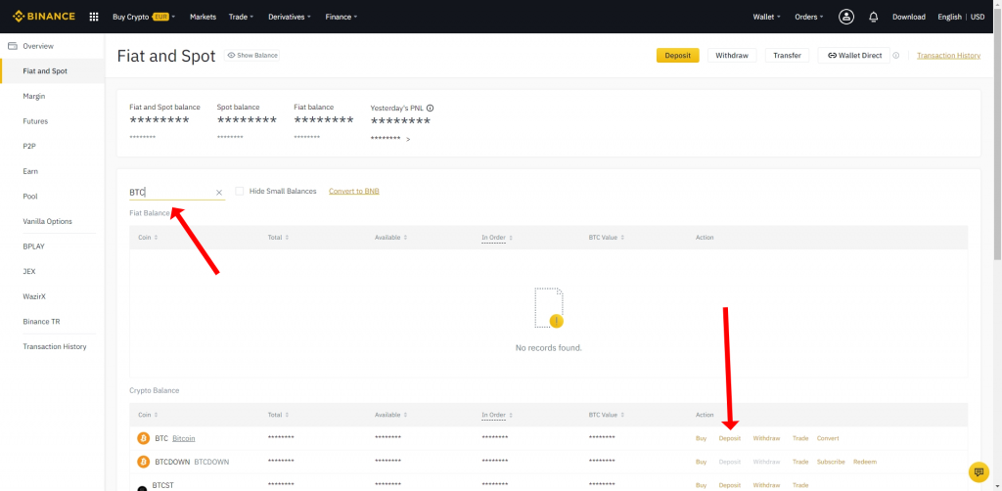Click the info icon beside Wallet Direct
This screenshot has width=1002, height=491.
pos(896,56)
